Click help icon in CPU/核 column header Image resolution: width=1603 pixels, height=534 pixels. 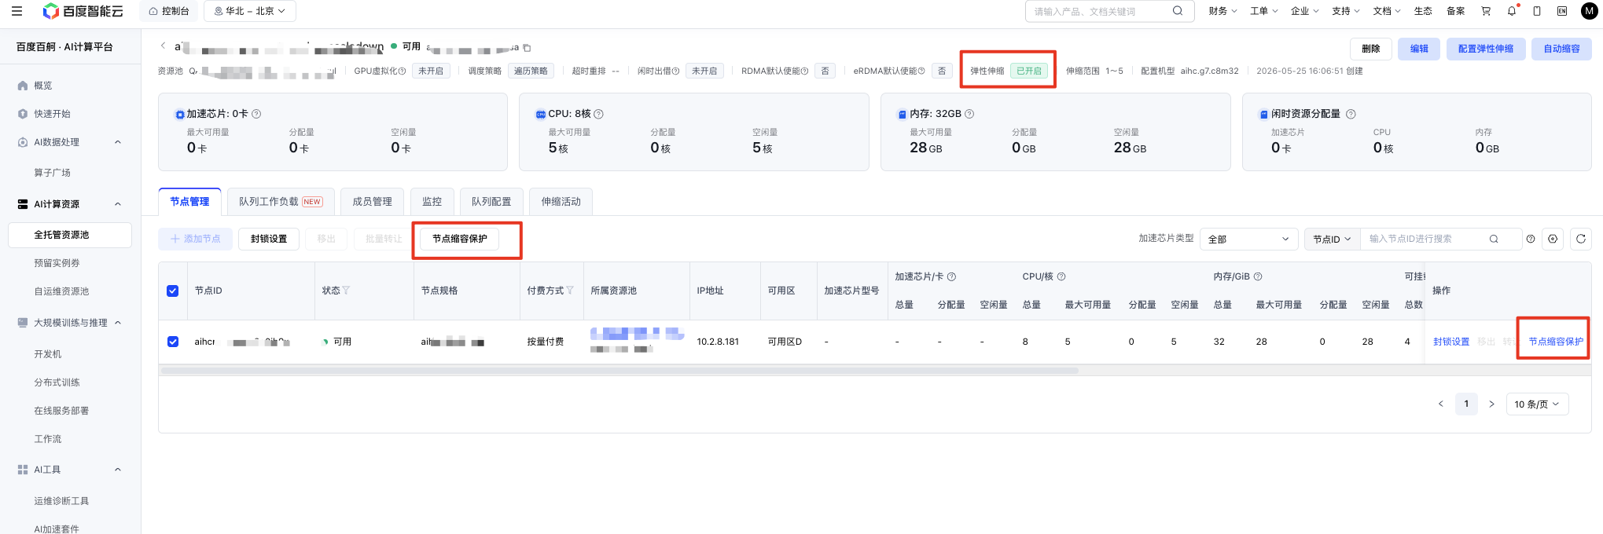click(x=1061, y=276)
